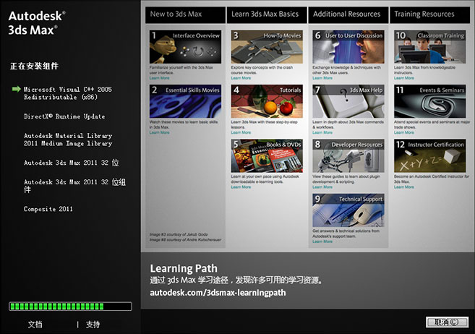Select Autodesk 3ds Max 2011 32 位组件 item

click(74, 186)
